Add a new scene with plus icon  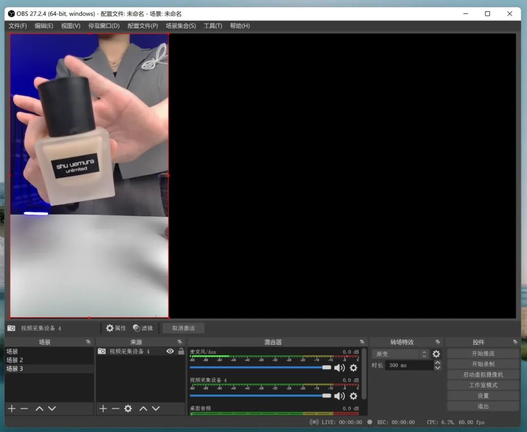pos(12,409)
